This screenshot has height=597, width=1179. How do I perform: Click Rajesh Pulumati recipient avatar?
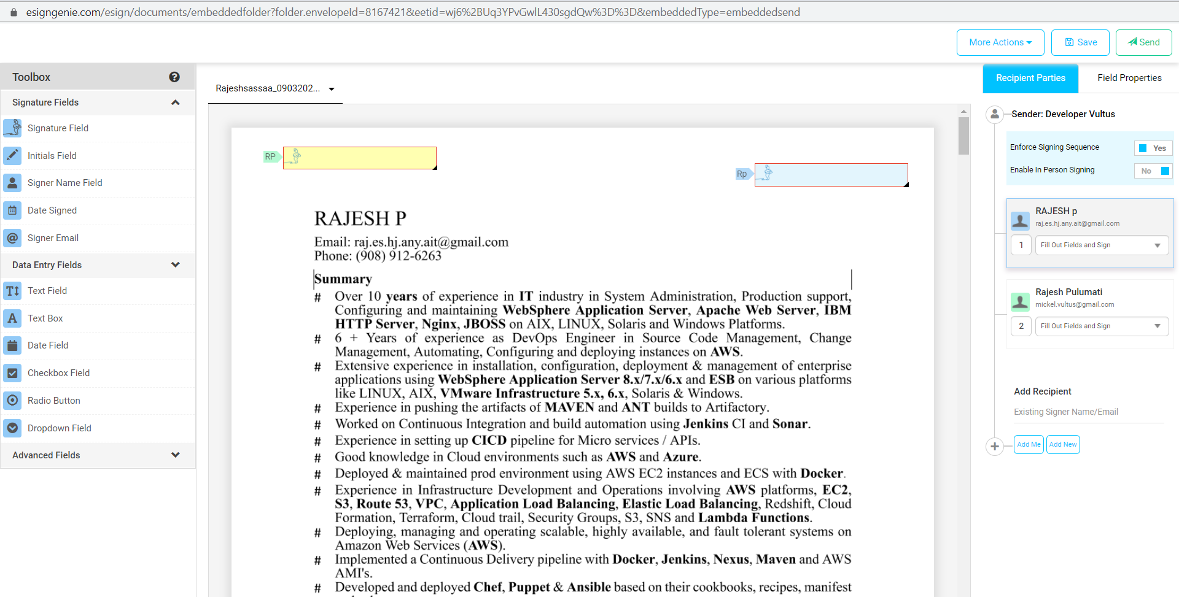click(x=1020, y=301)
